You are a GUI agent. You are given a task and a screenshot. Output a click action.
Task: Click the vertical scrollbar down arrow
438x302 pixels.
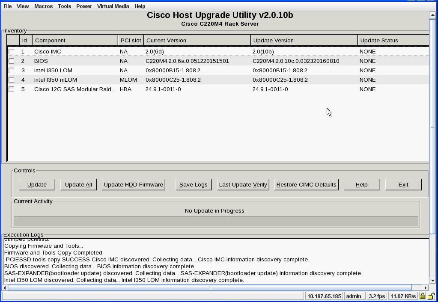(433, 281)
